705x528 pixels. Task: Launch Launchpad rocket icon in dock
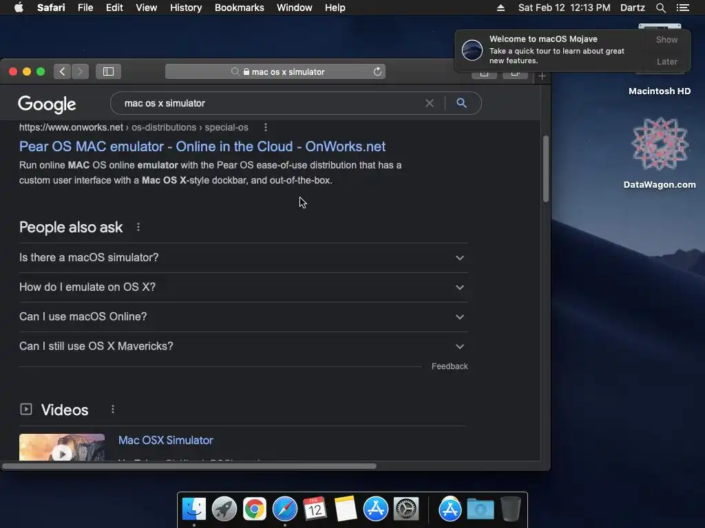pyautogui.click(x=224, y=509)
